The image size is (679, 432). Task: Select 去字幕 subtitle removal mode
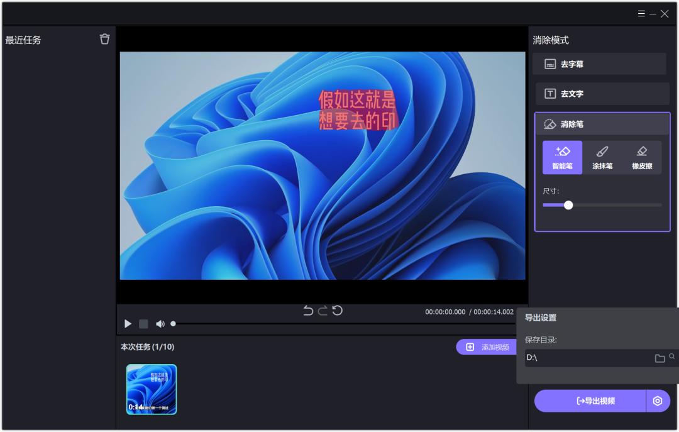(599, 64)
